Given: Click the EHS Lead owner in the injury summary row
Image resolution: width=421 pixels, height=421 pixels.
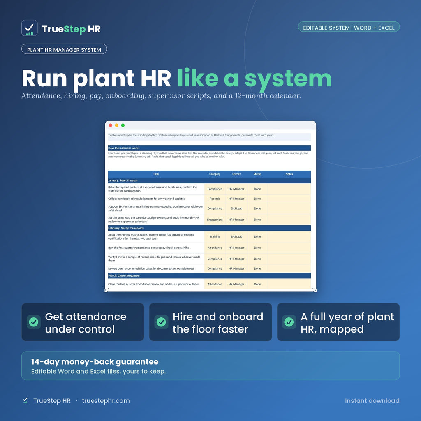Looking at the screenshot, I should coord(236,208).
